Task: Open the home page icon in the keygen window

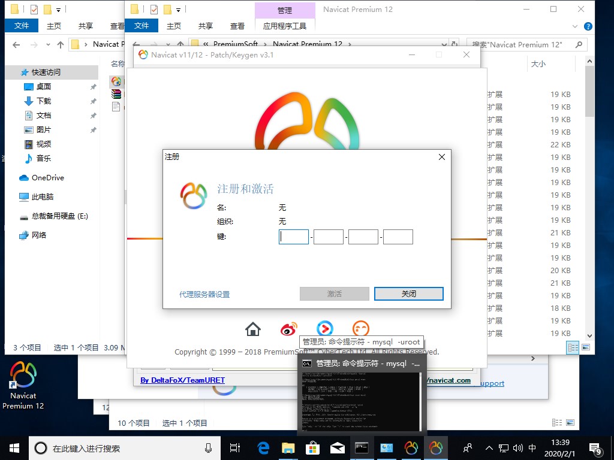Action: [253, 329]
